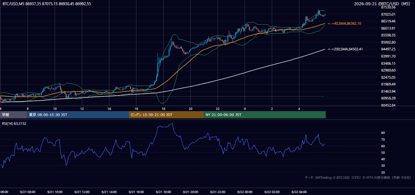
Task: Click the 9/21 08:00 time axis label
Action: point(27,192)
